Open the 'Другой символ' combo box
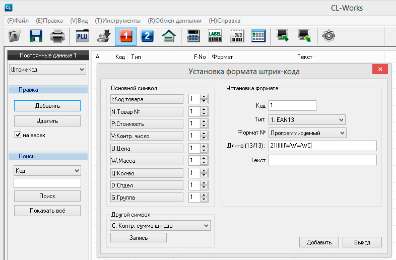 point(160,226)
